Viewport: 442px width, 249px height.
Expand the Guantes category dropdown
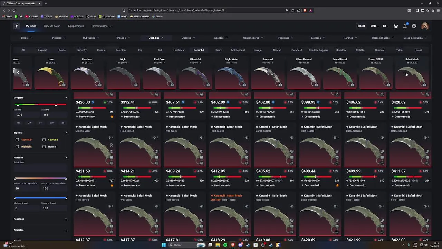188,38
